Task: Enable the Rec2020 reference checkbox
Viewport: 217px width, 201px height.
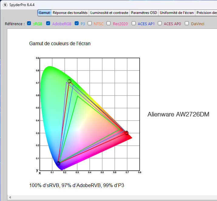Action: 109,23
